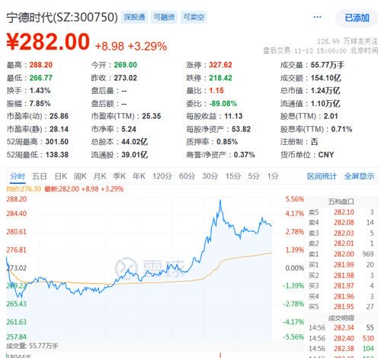This screenshot has width=381, height=358.
Task: Switch to the 月K chart tab
Action: point(100,176)
